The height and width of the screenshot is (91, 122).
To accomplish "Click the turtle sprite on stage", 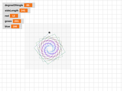I will 49,33.
